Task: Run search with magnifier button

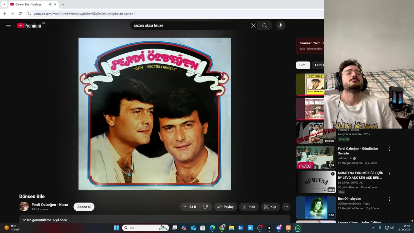Action: [265, 26]
